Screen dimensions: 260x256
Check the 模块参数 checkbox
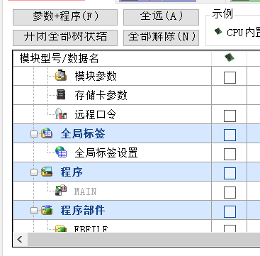pos(230,77)
